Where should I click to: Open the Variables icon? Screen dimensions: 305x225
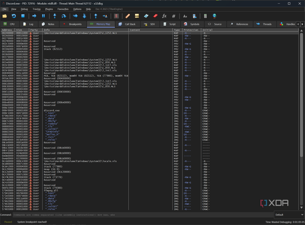174,16
